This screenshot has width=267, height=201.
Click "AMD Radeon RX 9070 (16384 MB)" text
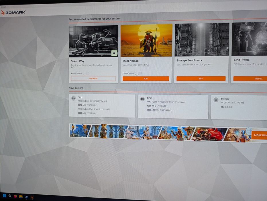[93, 101]
